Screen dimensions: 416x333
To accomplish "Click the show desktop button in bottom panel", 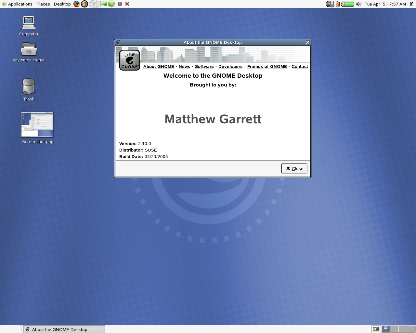I will tap(376, 329).
